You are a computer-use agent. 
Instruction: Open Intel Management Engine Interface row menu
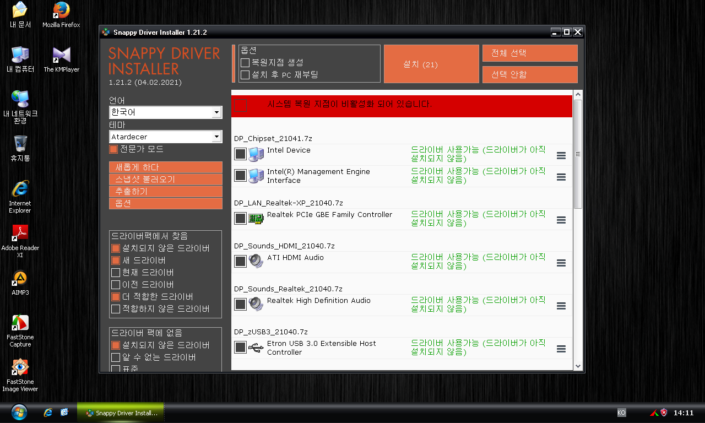click(561, 177)
